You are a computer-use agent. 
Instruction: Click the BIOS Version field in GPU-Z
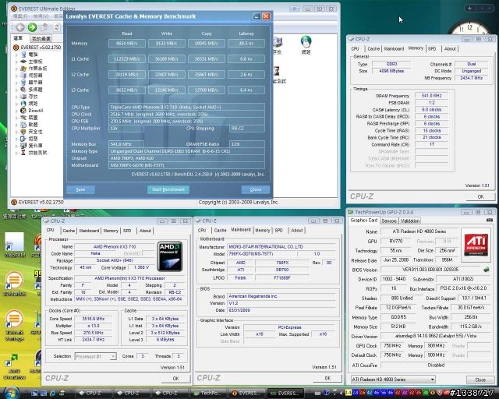pyautogui.click(x=430, y=270)
